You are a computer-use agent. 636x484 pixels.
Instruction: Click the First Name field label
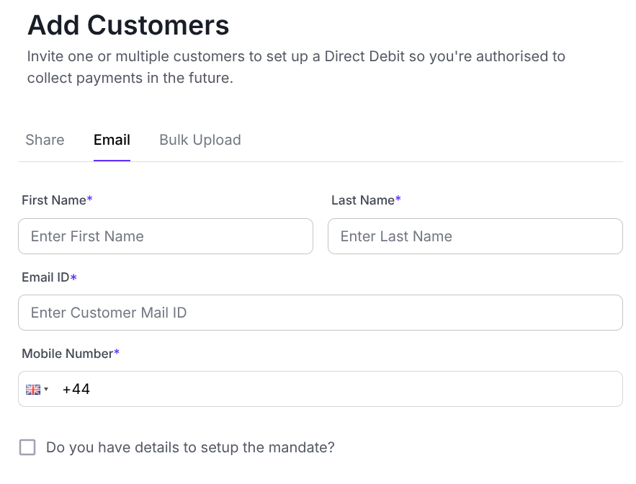54,200
